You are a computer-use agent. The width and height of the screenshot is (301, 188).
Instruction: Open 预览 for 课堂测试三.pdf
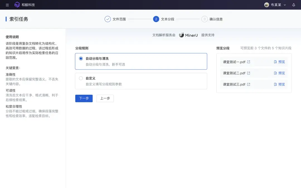pyautogui.click(x=281, y=84)
